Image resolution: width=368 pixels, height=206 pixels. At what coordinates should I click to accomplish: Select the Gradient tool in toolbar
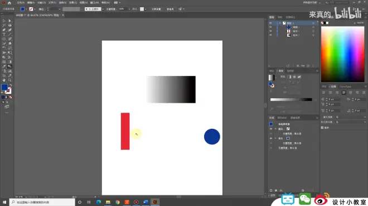10,62
